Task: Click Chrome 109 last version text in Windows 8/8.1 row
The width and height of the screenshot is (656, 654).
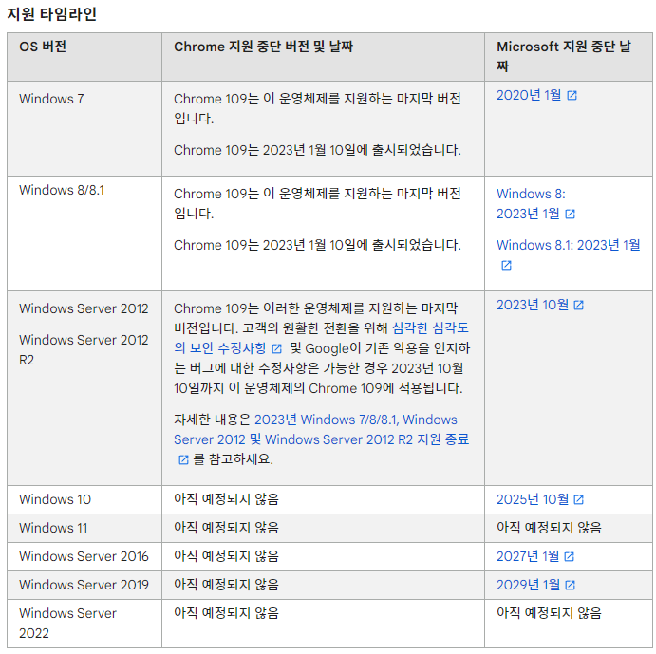Action: tap(317, 204)
